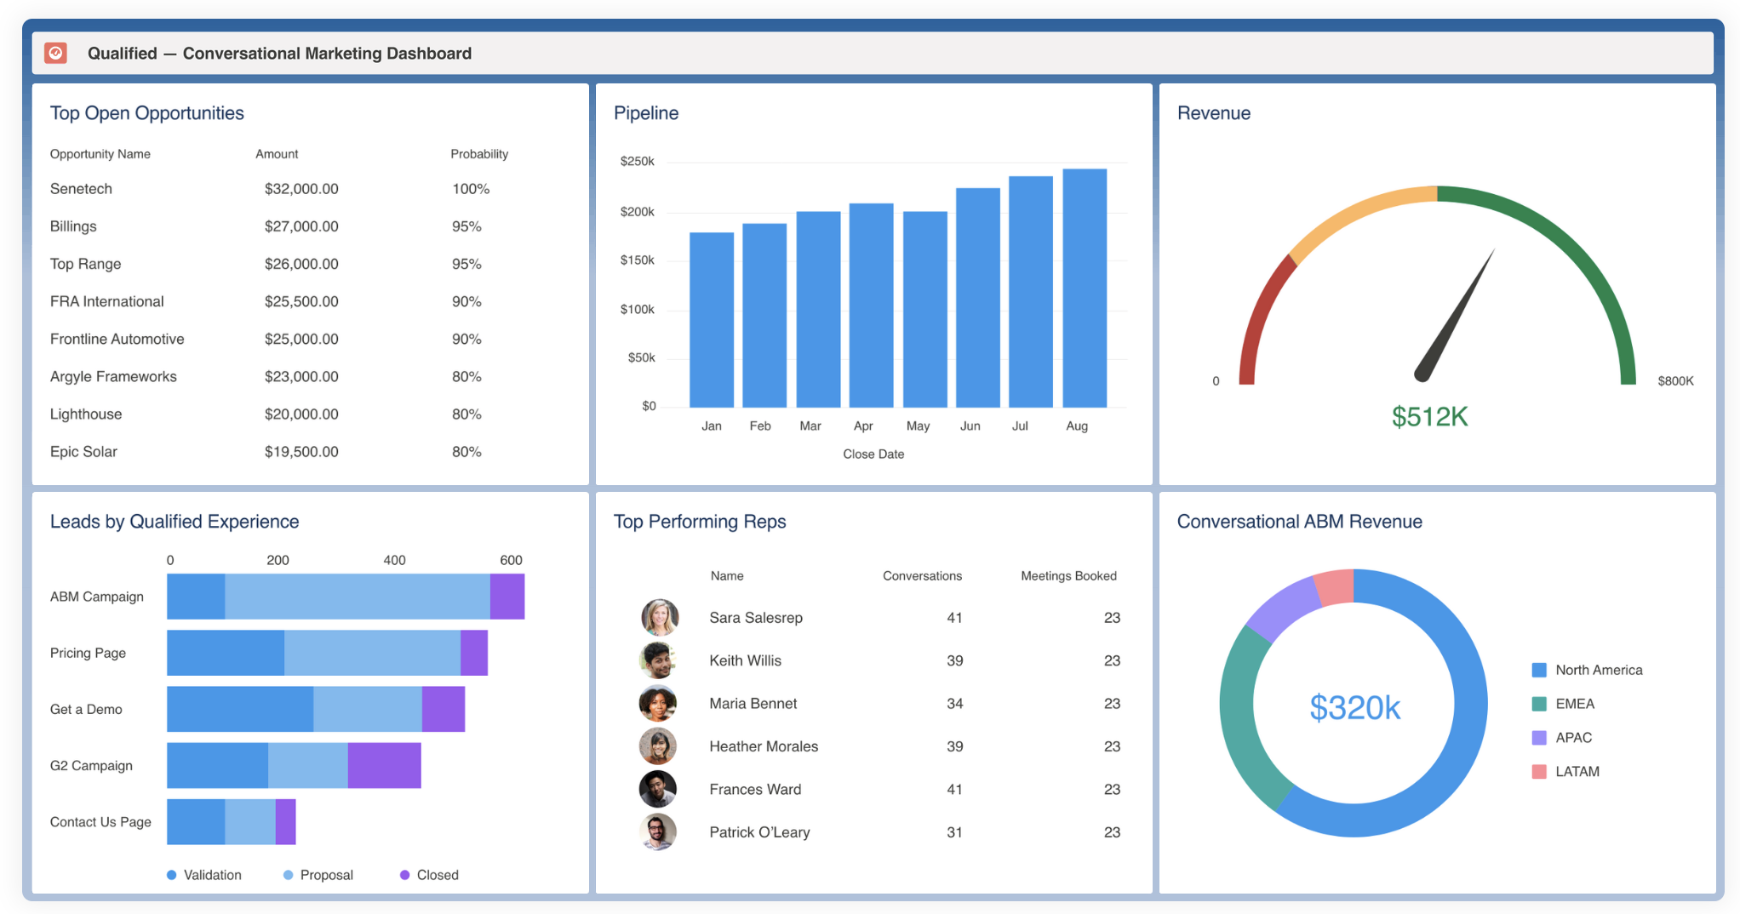Click the $320k donut center value

(x=1354, y=707)
